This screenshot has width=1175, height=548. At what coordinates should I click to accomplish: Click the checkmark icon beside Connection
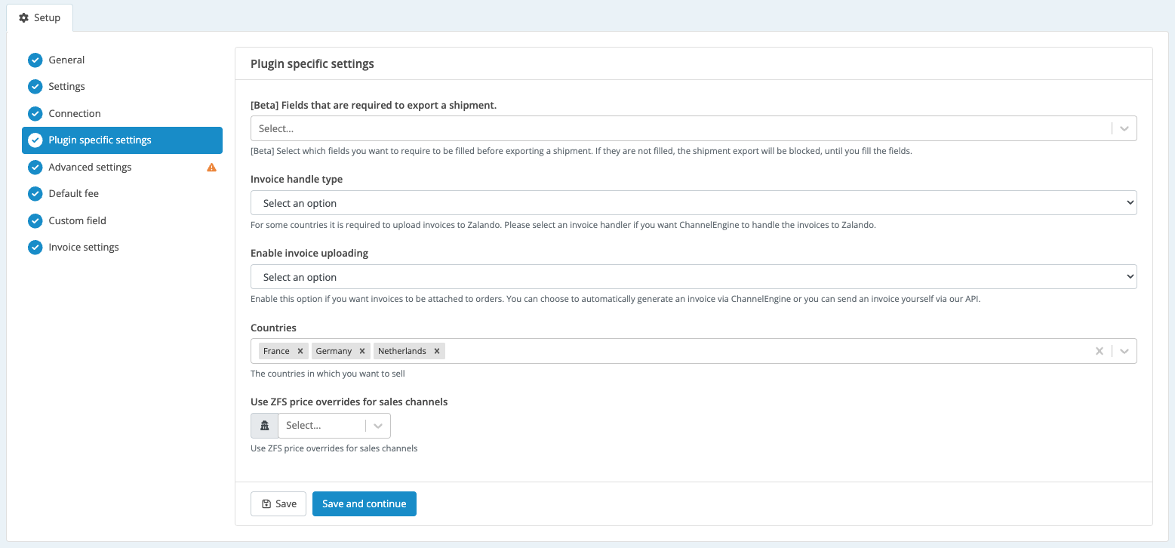click(35, 114)
